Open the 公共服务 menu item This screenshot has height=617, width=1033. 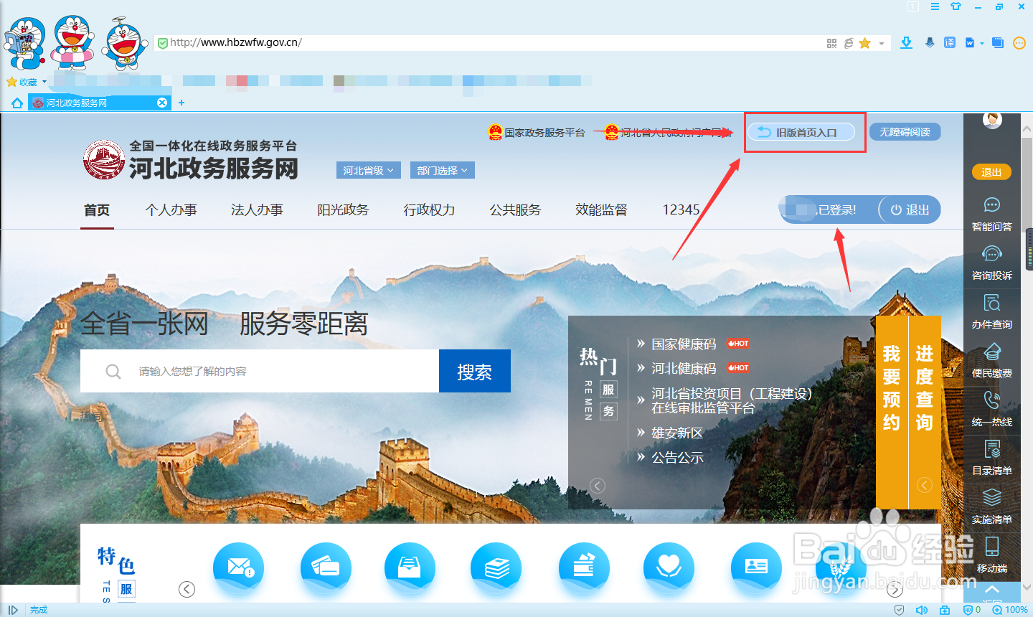coord(515,209)
